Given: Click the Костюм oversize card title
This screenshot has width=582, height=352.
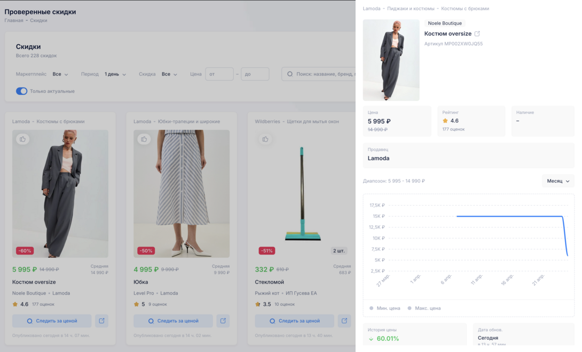Looking at the screenshot, I should click(x=34, y=282).
